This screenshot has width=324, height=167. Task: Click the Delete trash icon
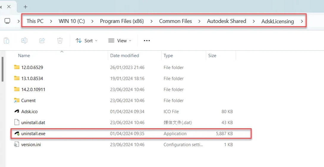click(60, 40)
